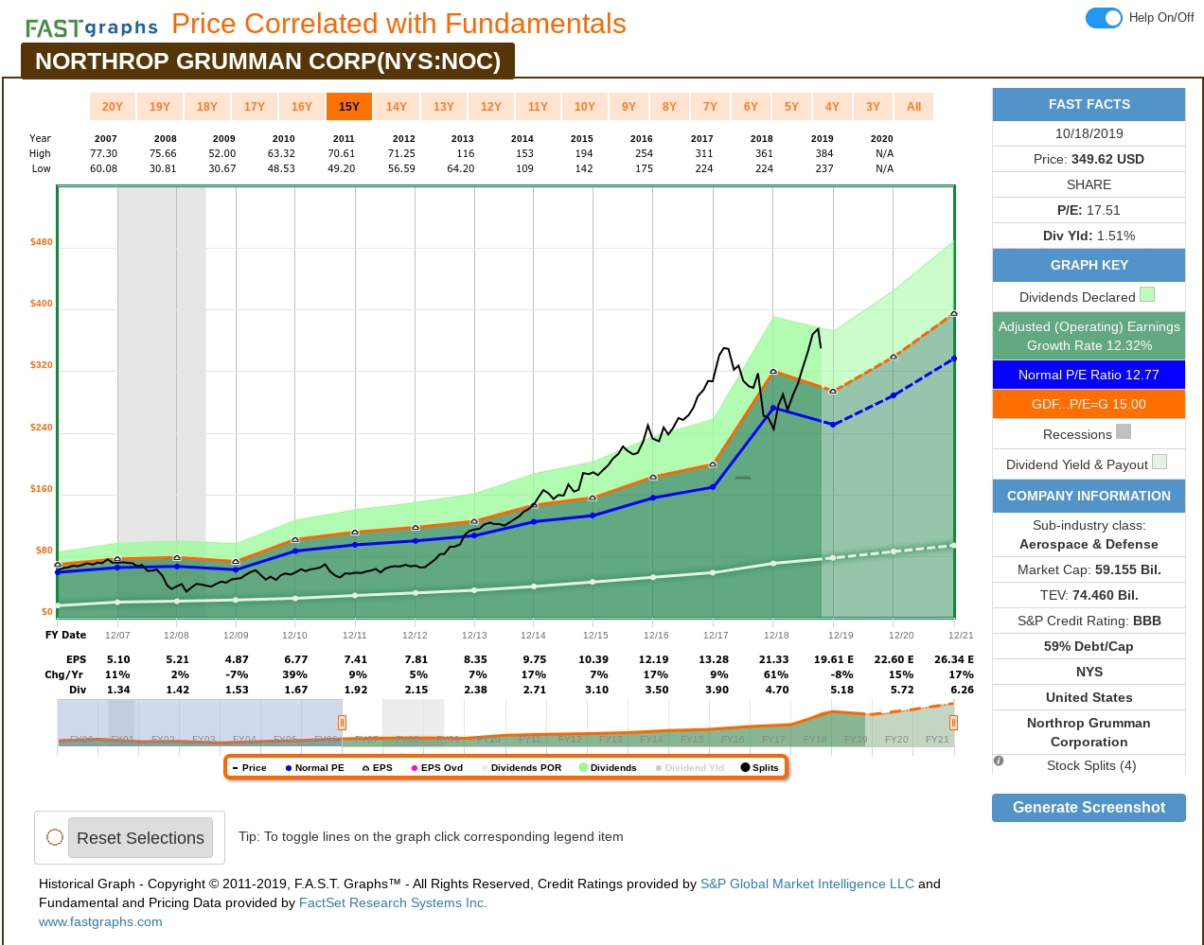Click the Dividends Declared green swatch
Screen dimensions: 1204x945
[x=1147, y=295]
